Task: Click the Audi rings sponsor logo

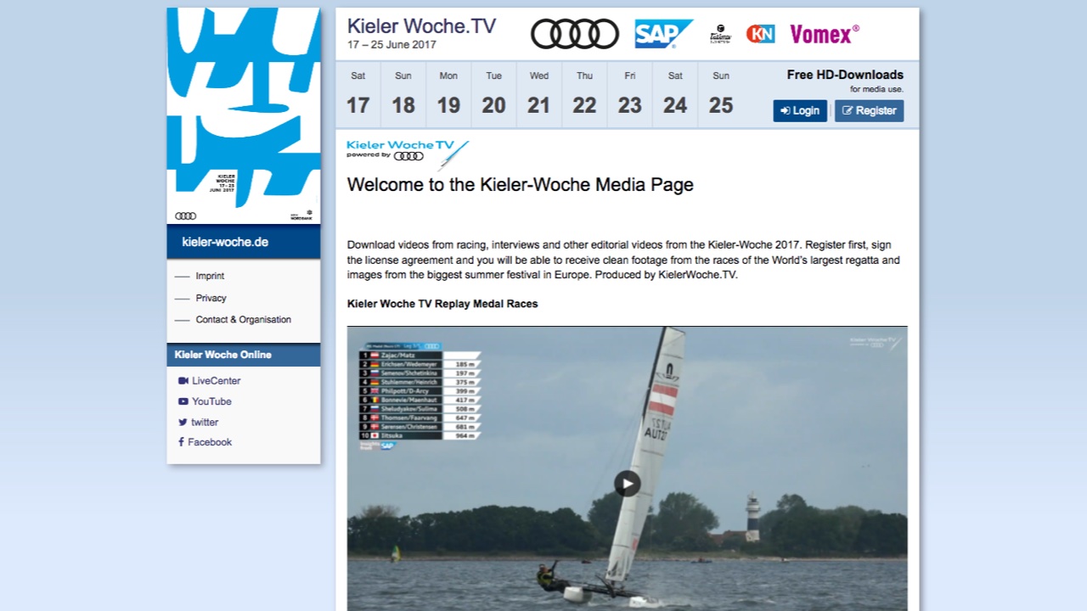Action: (575, 34)
